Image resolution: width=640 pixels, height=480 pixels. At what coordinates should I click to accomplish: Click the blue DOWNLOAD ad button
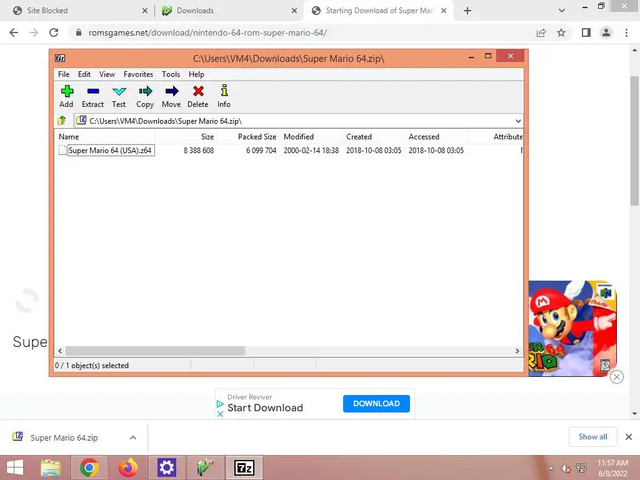[376, 404]
